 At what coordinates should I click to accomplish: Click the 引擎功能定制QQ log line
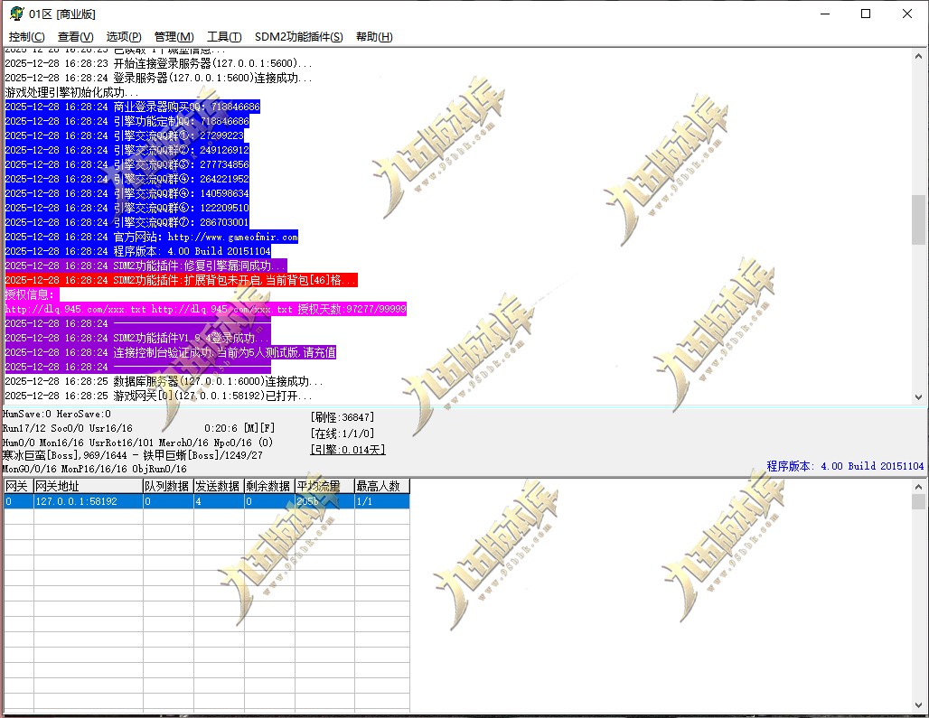point(127,121)
